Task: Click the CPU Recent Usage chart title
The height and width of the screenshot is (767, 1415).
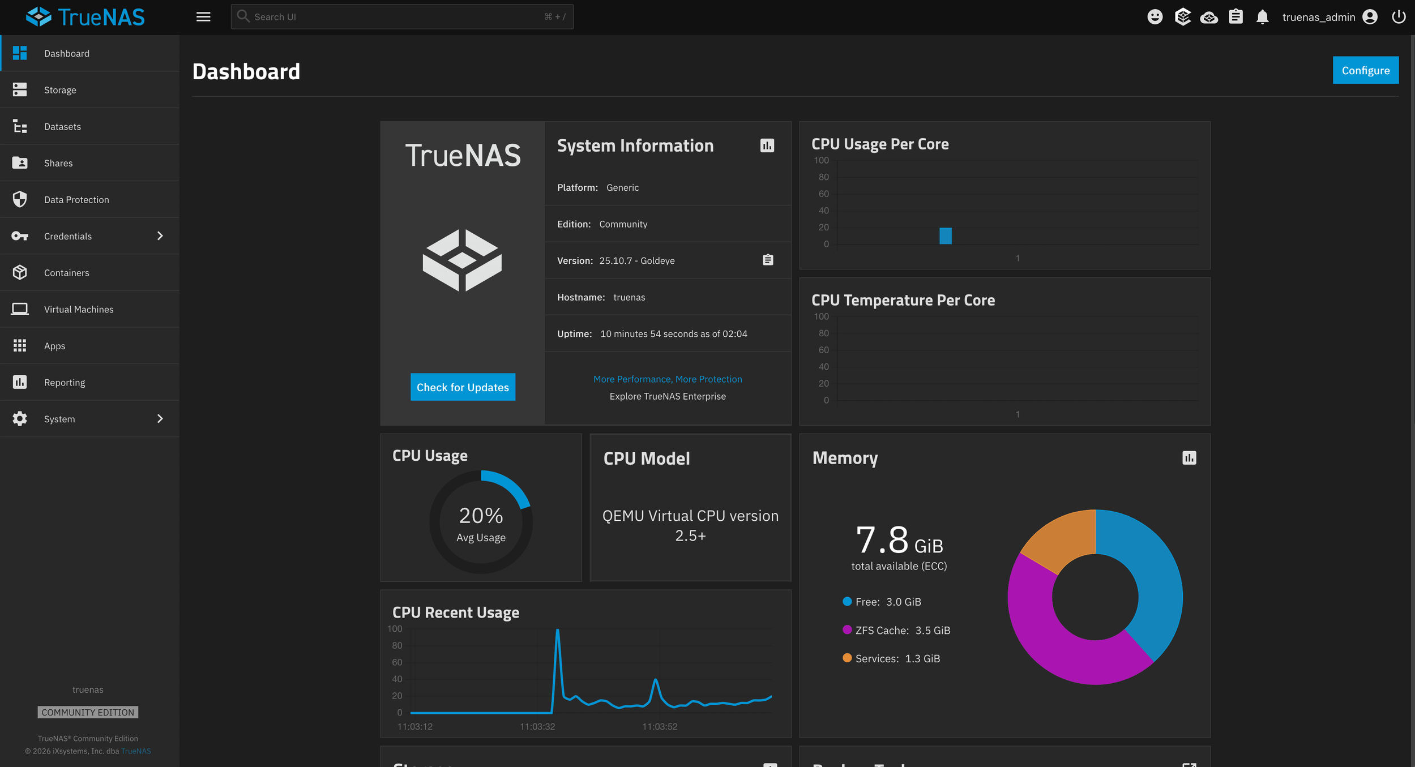Action: click(x=456, y=612)
